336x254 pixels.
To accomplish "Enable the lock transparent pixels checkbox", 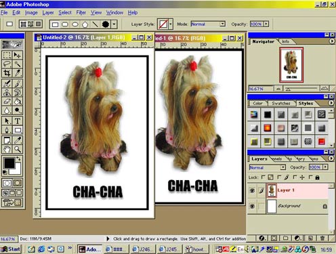I will 264,177.
